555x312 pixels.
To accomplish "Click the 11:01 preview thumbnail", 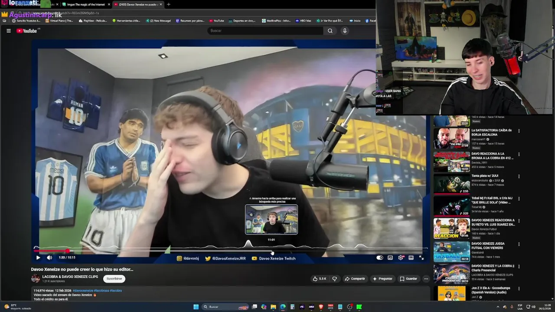I will point(271,220).
